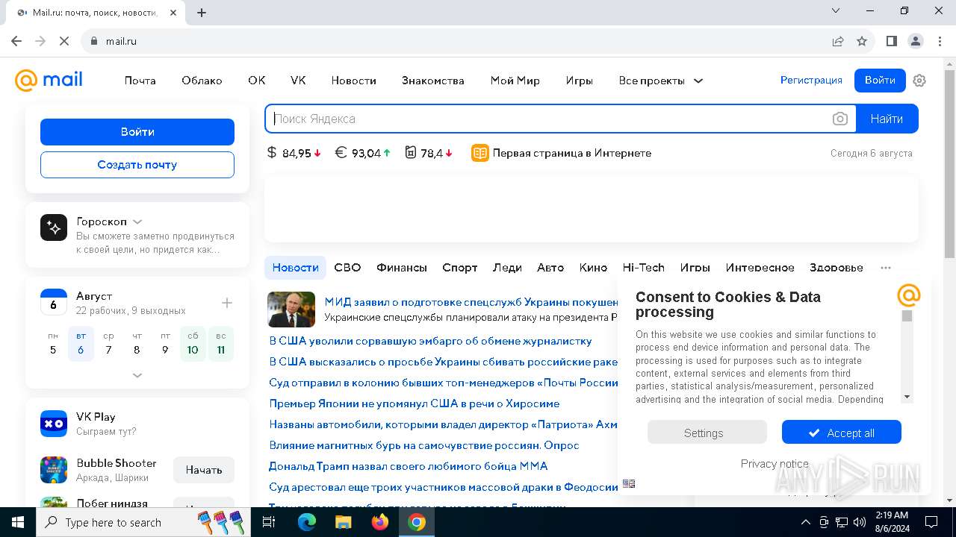Open the Знакомства menu item

coord(433,81)
